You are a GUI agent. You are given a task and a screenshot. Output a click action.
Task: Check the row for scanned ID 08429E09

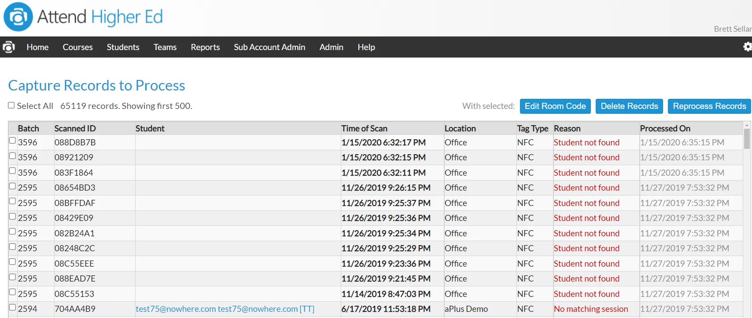12,217
